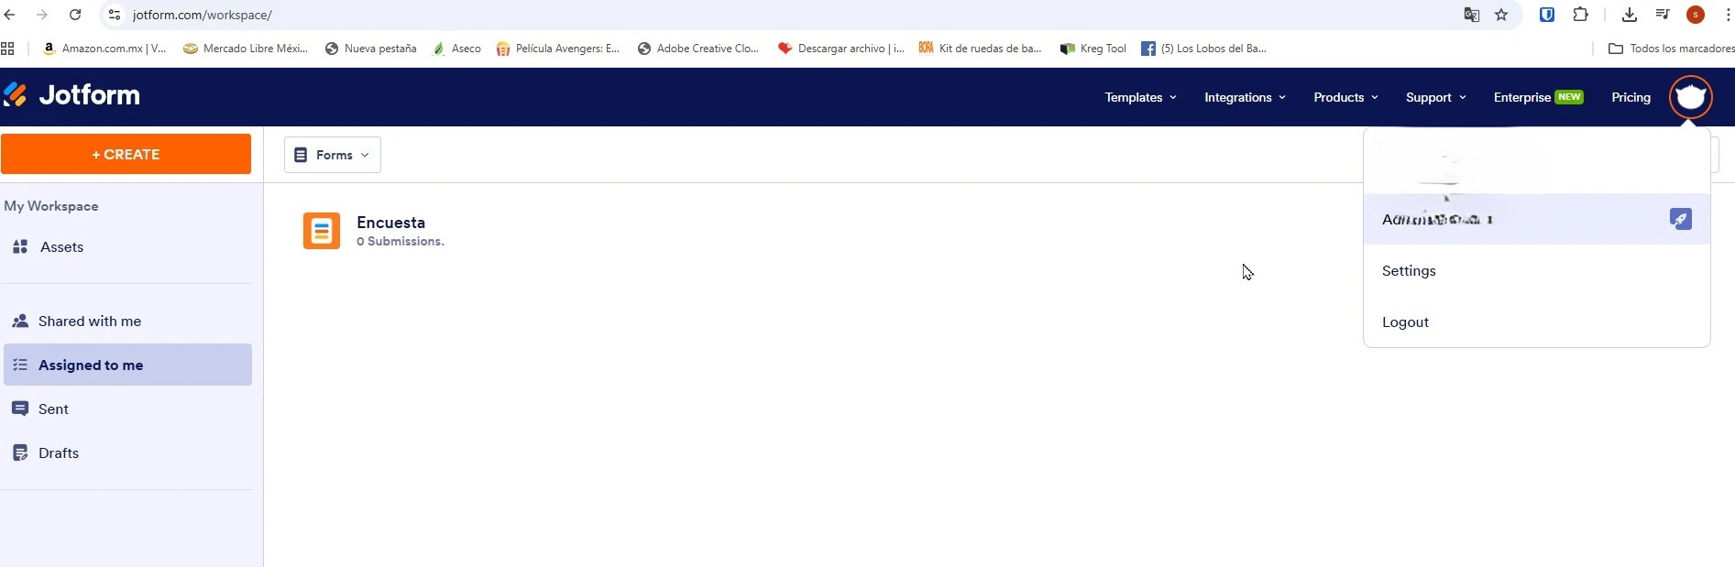Open the Encuesta form icon
This screenshot has width=1735, height=567.
point(322,231)
